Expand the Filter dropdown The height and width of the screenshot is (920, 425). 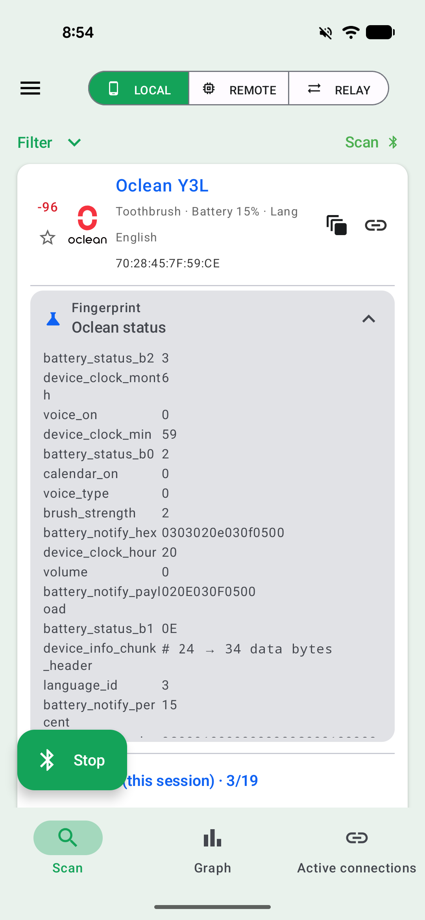click(x=50, y=142)
